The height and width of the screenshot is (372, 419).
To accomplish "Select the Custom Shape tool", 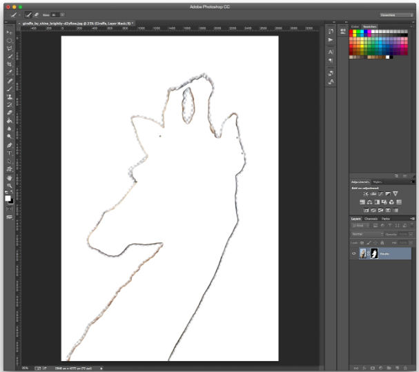I will click(x=10, y=169).
